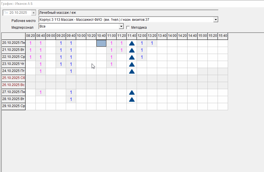The width and height of the screenshot is (264, 172).
Task: Expand the Медперсонал dropdown arrow
Action: (121, 26)
